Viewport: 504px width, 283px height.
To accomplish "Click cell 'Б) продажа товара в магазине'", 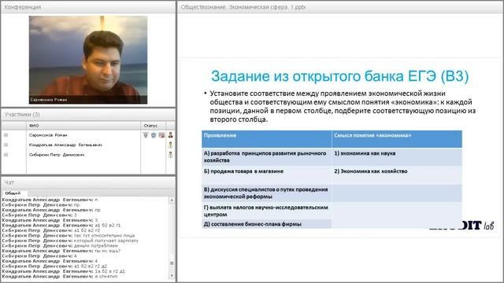I will 266,175.
